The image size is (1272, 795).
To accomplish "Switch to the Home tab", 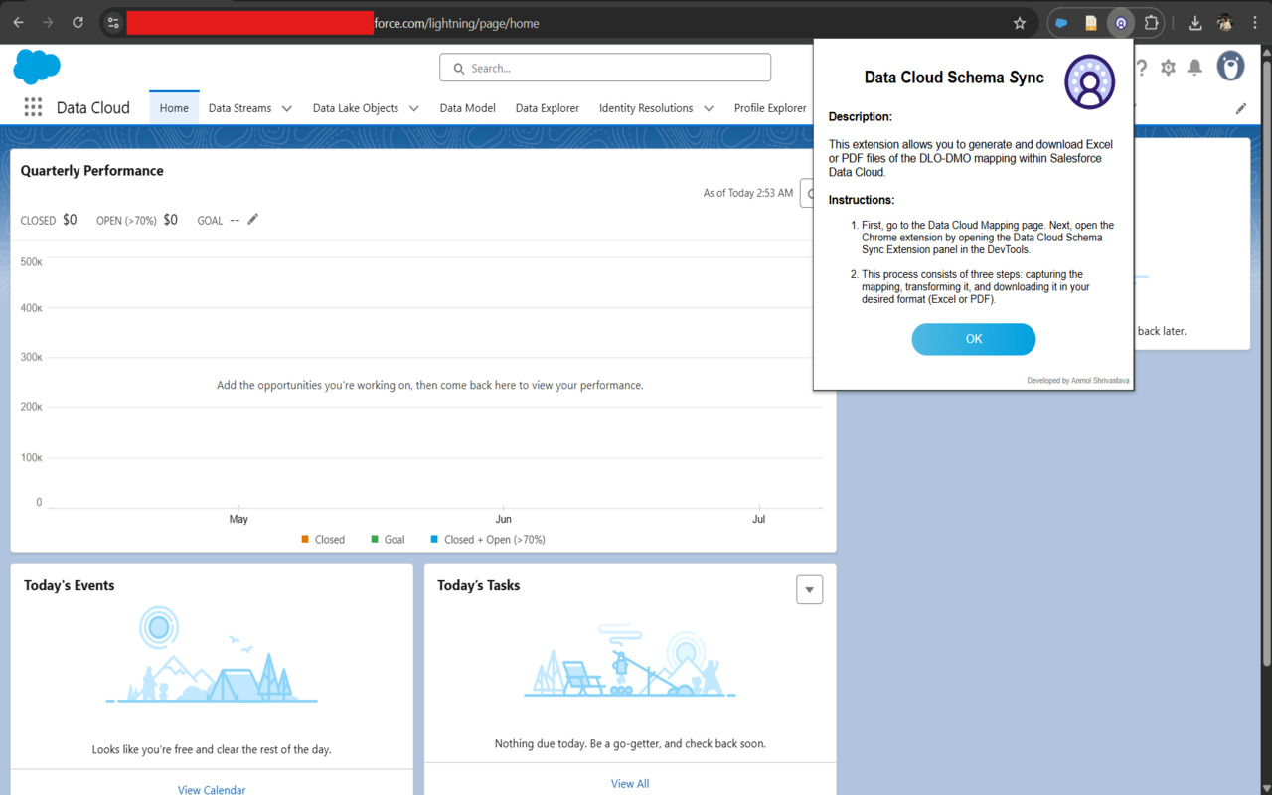I will click(x=174, y=108).
